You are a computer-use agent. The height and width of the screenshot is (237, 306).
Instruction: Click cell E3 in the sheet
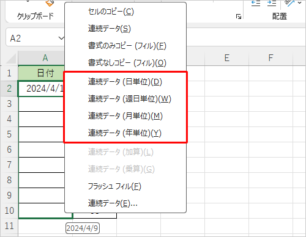click(x=227, y=104)
